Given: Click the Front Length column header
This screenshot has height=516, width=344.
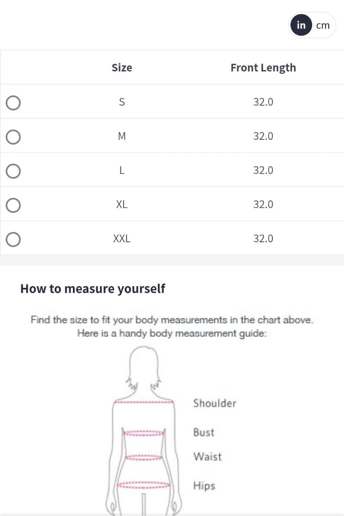Looking at the screenshot, I should coord(263,68).
